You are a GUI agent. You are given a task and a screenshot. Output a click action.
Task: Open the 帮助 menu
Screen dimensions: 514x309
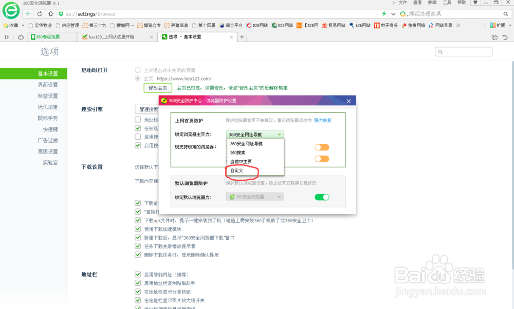click(x=462, y=3)
